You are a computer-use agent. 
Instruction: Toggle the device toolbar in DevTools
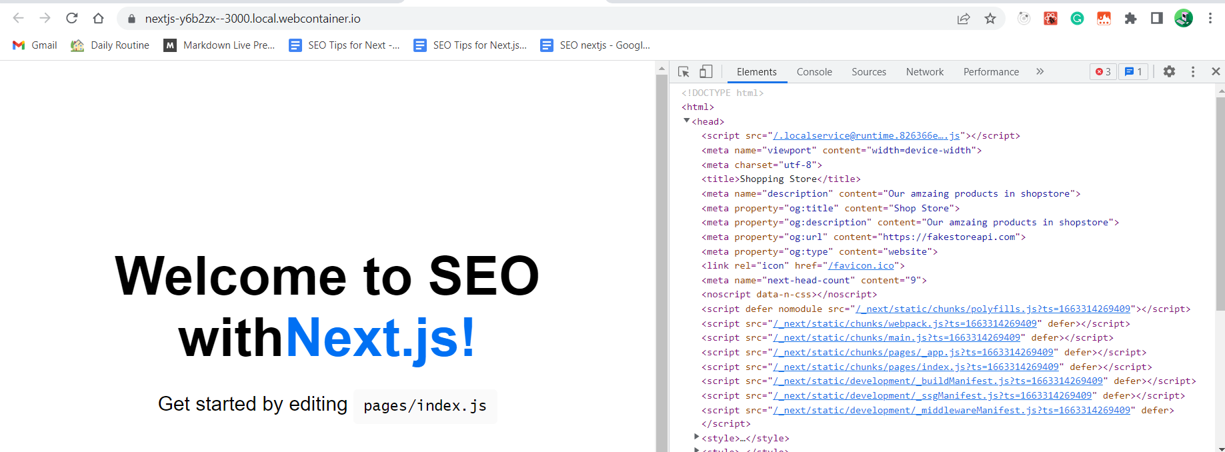coord(706,71)
